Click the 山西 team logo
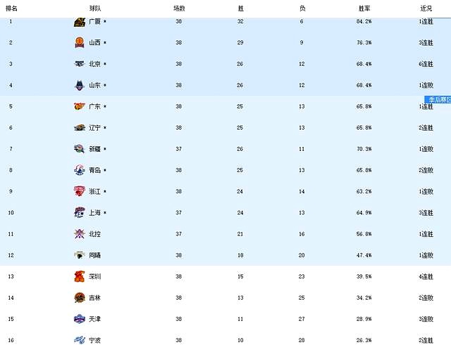Image resolution: width=451 pixels, height=345 pixels. (x=80, y=42)
